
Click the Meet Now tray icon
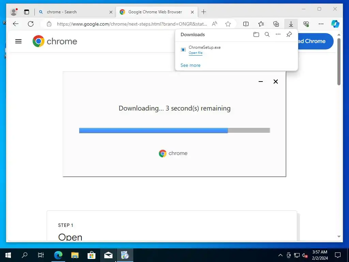pos(289,255)
